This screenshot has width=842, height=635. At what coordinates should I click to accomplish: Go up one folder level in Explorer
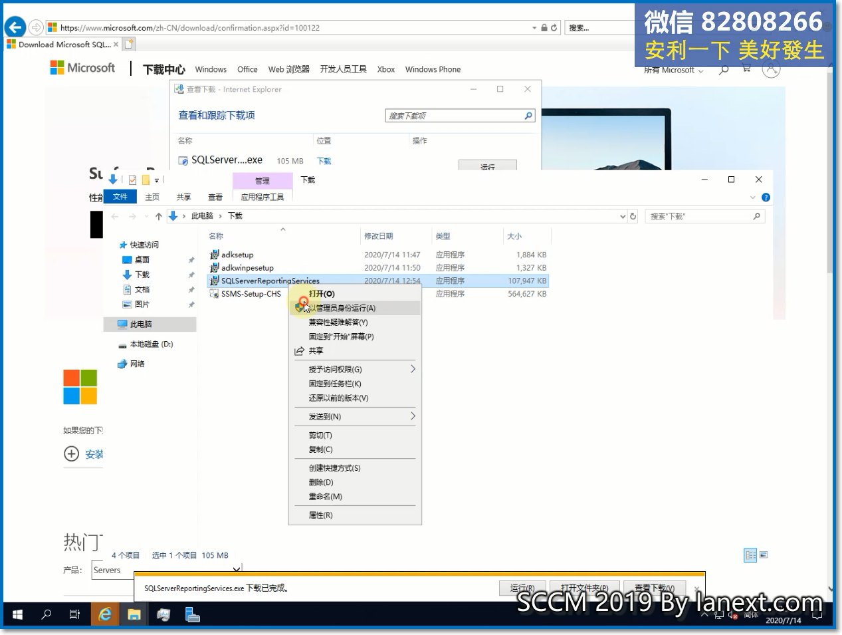click(x=158, y=216)
